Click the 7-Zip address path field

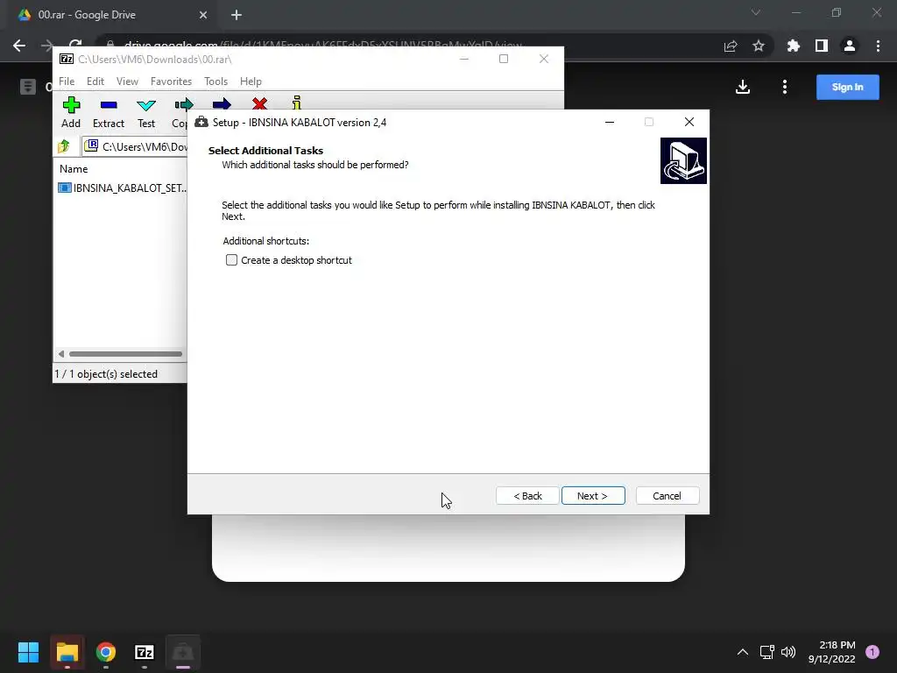pos(135,147)
